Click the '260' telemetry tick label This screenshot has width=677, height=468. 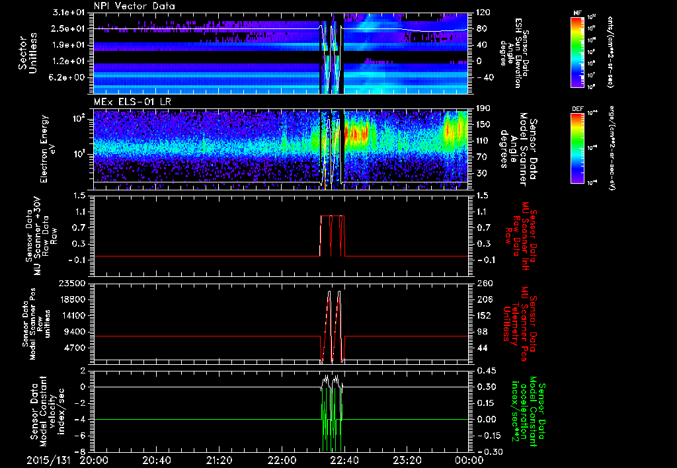pyautogui.click(x=483, y=283)
